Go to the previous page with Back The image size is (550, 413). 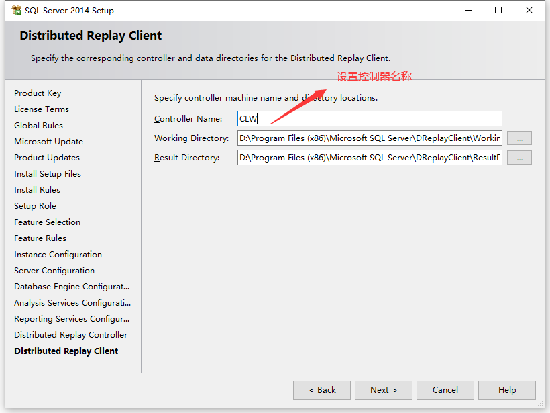pyautogui.click(x=322, y=390)
